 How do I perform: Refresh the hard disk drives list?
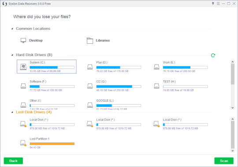(213, 55)
